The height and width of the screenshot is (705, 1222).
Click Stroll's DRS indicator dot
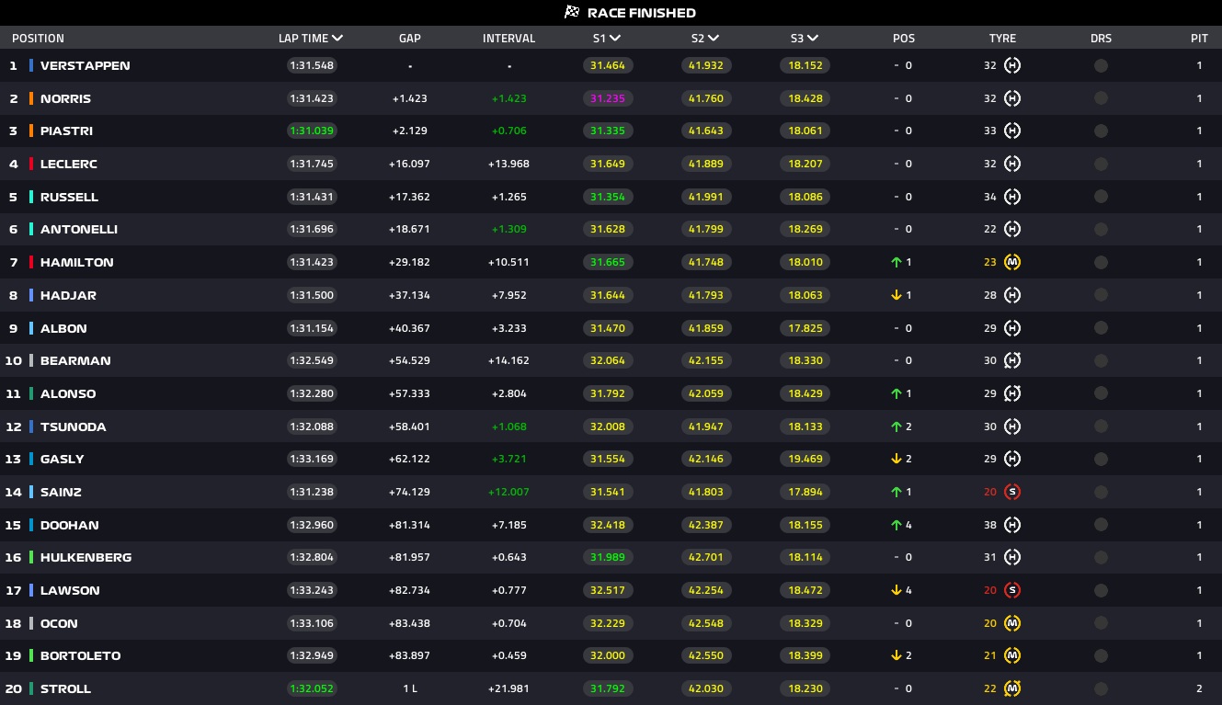(x=1101, y=688)
